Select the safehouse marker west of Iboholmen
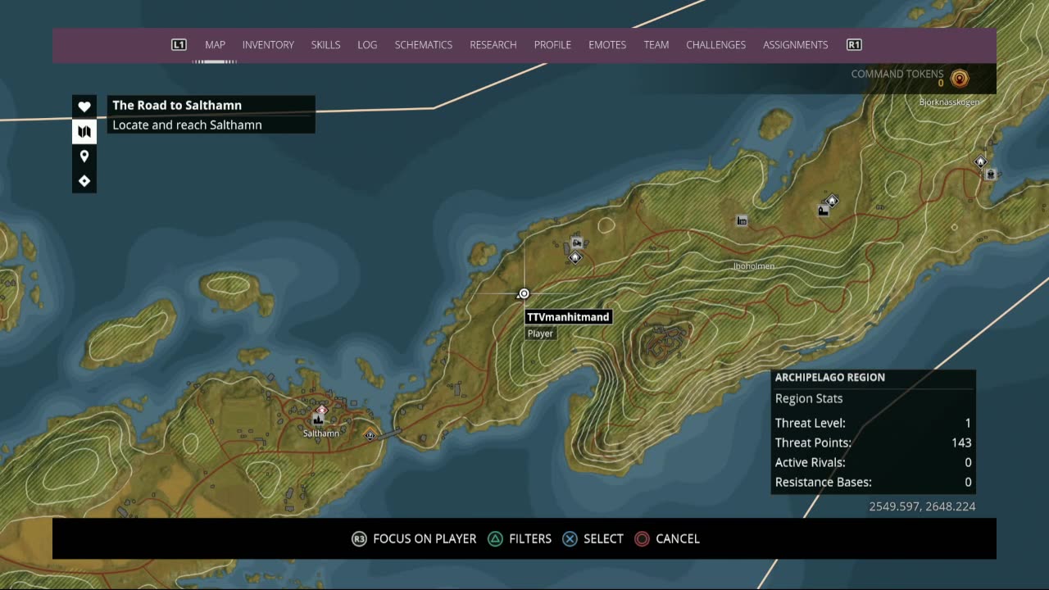The image size is (1049, 590). tap(575, 257)
